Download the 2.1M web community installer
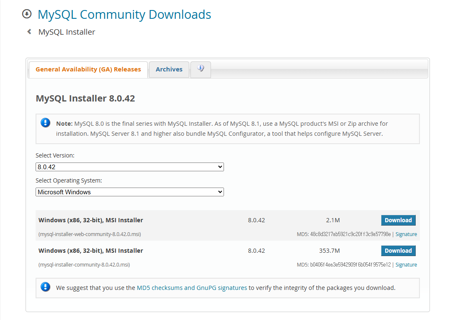463x320 pixels. point(399,221)
